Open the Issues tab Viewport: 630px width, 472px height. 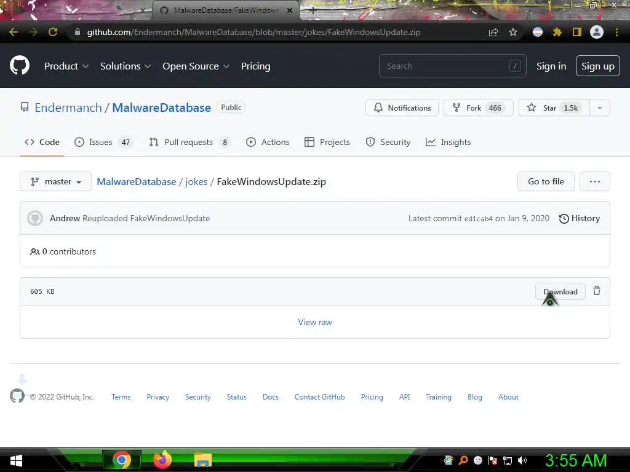(x=103, y=142)
